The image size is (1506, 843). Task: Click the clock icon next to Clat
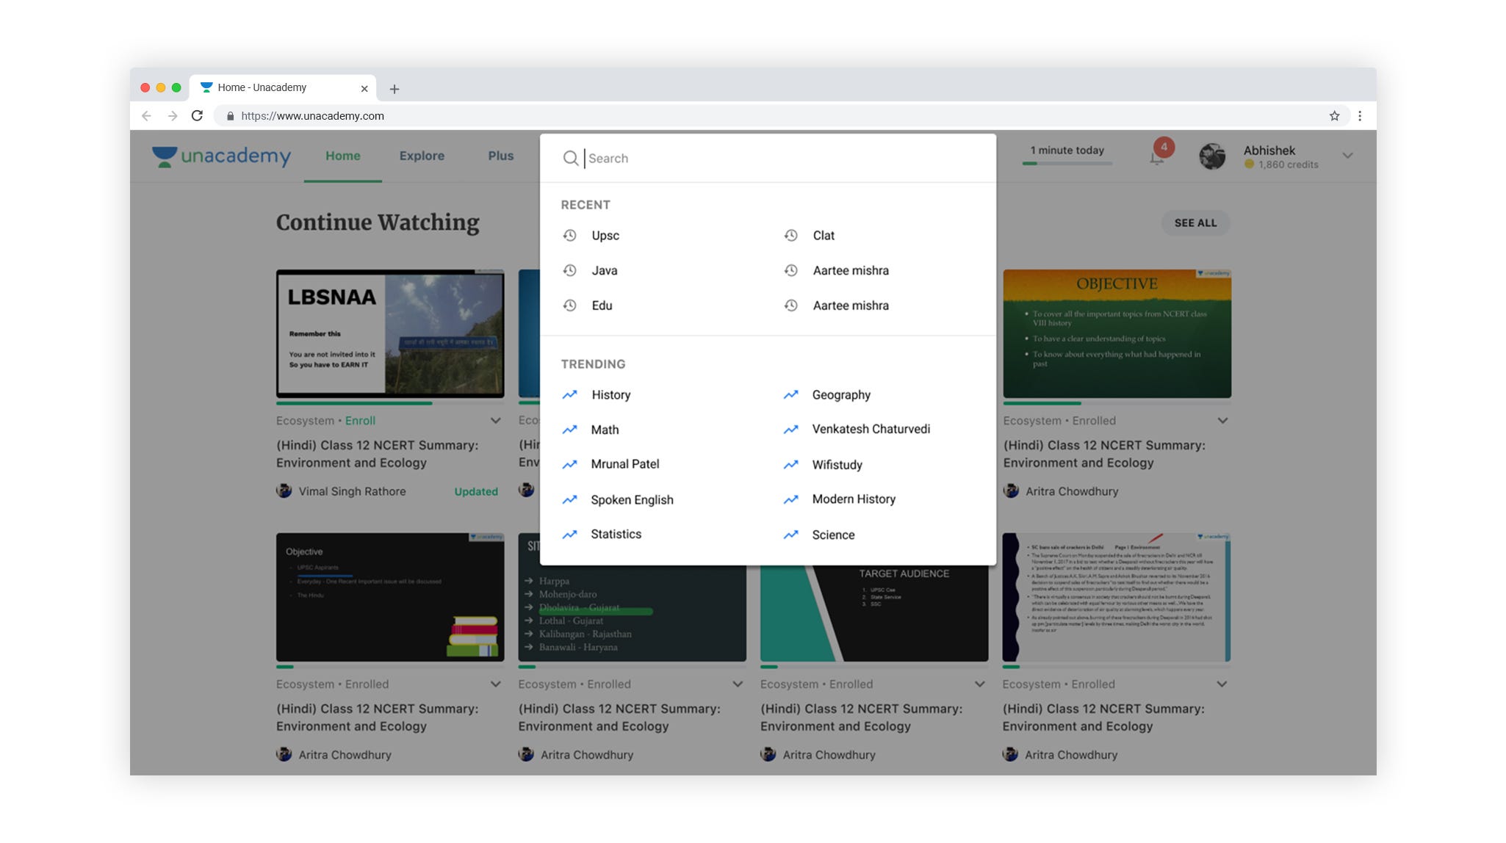[x=790, y=235]
